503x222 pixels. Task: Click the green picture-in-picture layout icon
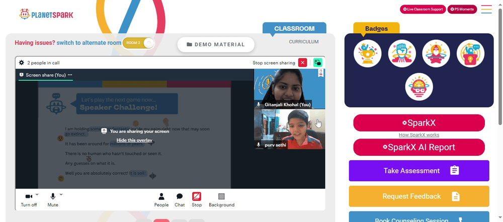(x=317, y=62)
